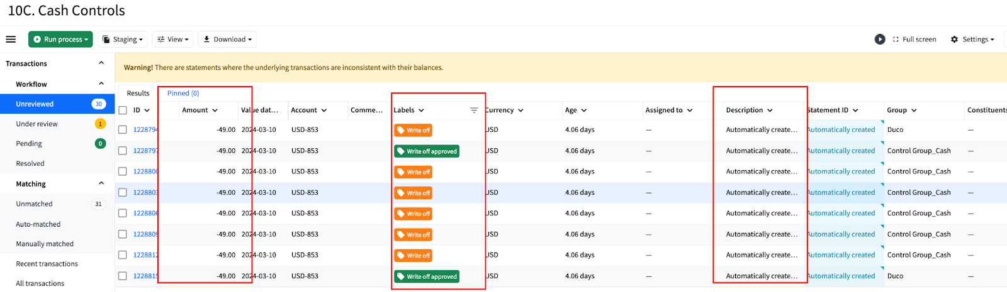Click Write off approved tag on row 1228815

[x=427, y=276]
